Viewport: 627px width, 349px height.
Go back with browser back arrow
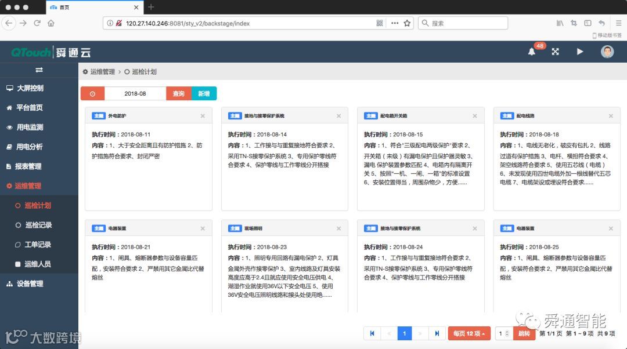9,23
